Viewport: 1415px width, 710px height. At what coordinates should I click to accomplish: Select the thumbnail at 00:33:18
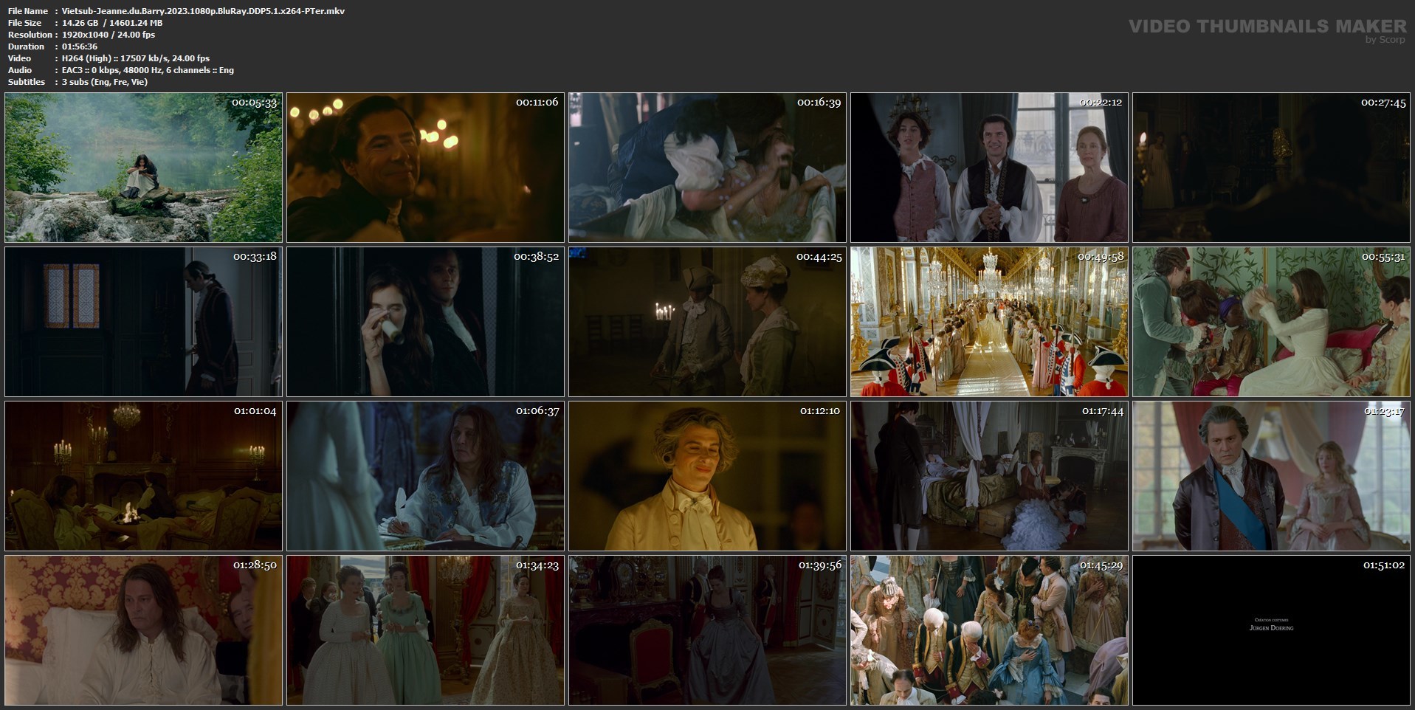click(143, 322)
